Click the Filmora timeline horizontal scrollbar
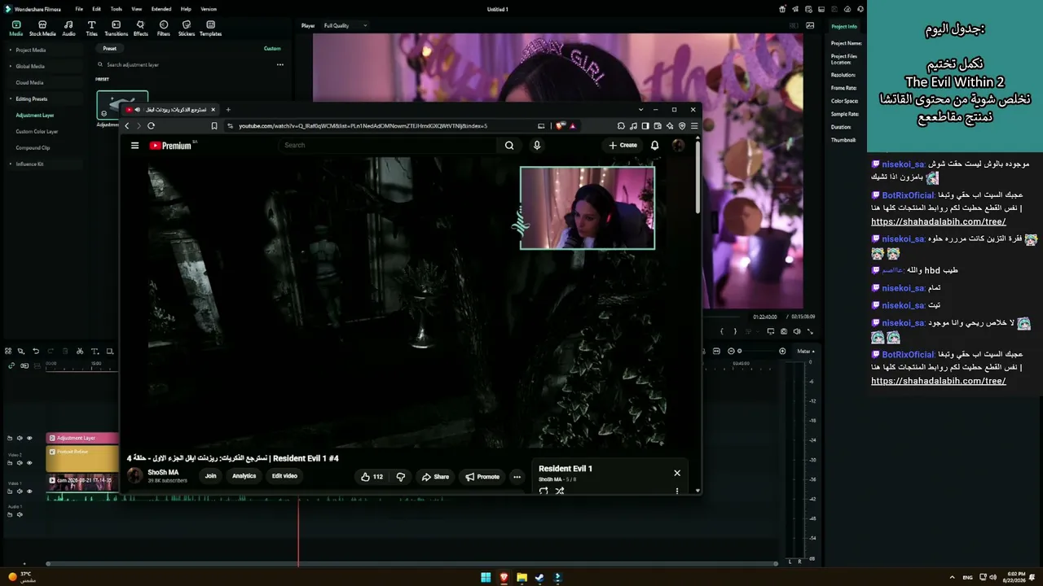This screenshot has height=586, width=1043. point(411,563)
